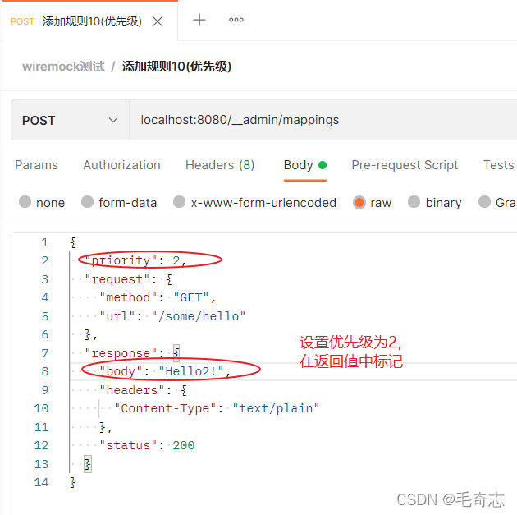
Task: Click line number 14 in editor gutter
Action: pyautogui.click(x=41, y=482)
